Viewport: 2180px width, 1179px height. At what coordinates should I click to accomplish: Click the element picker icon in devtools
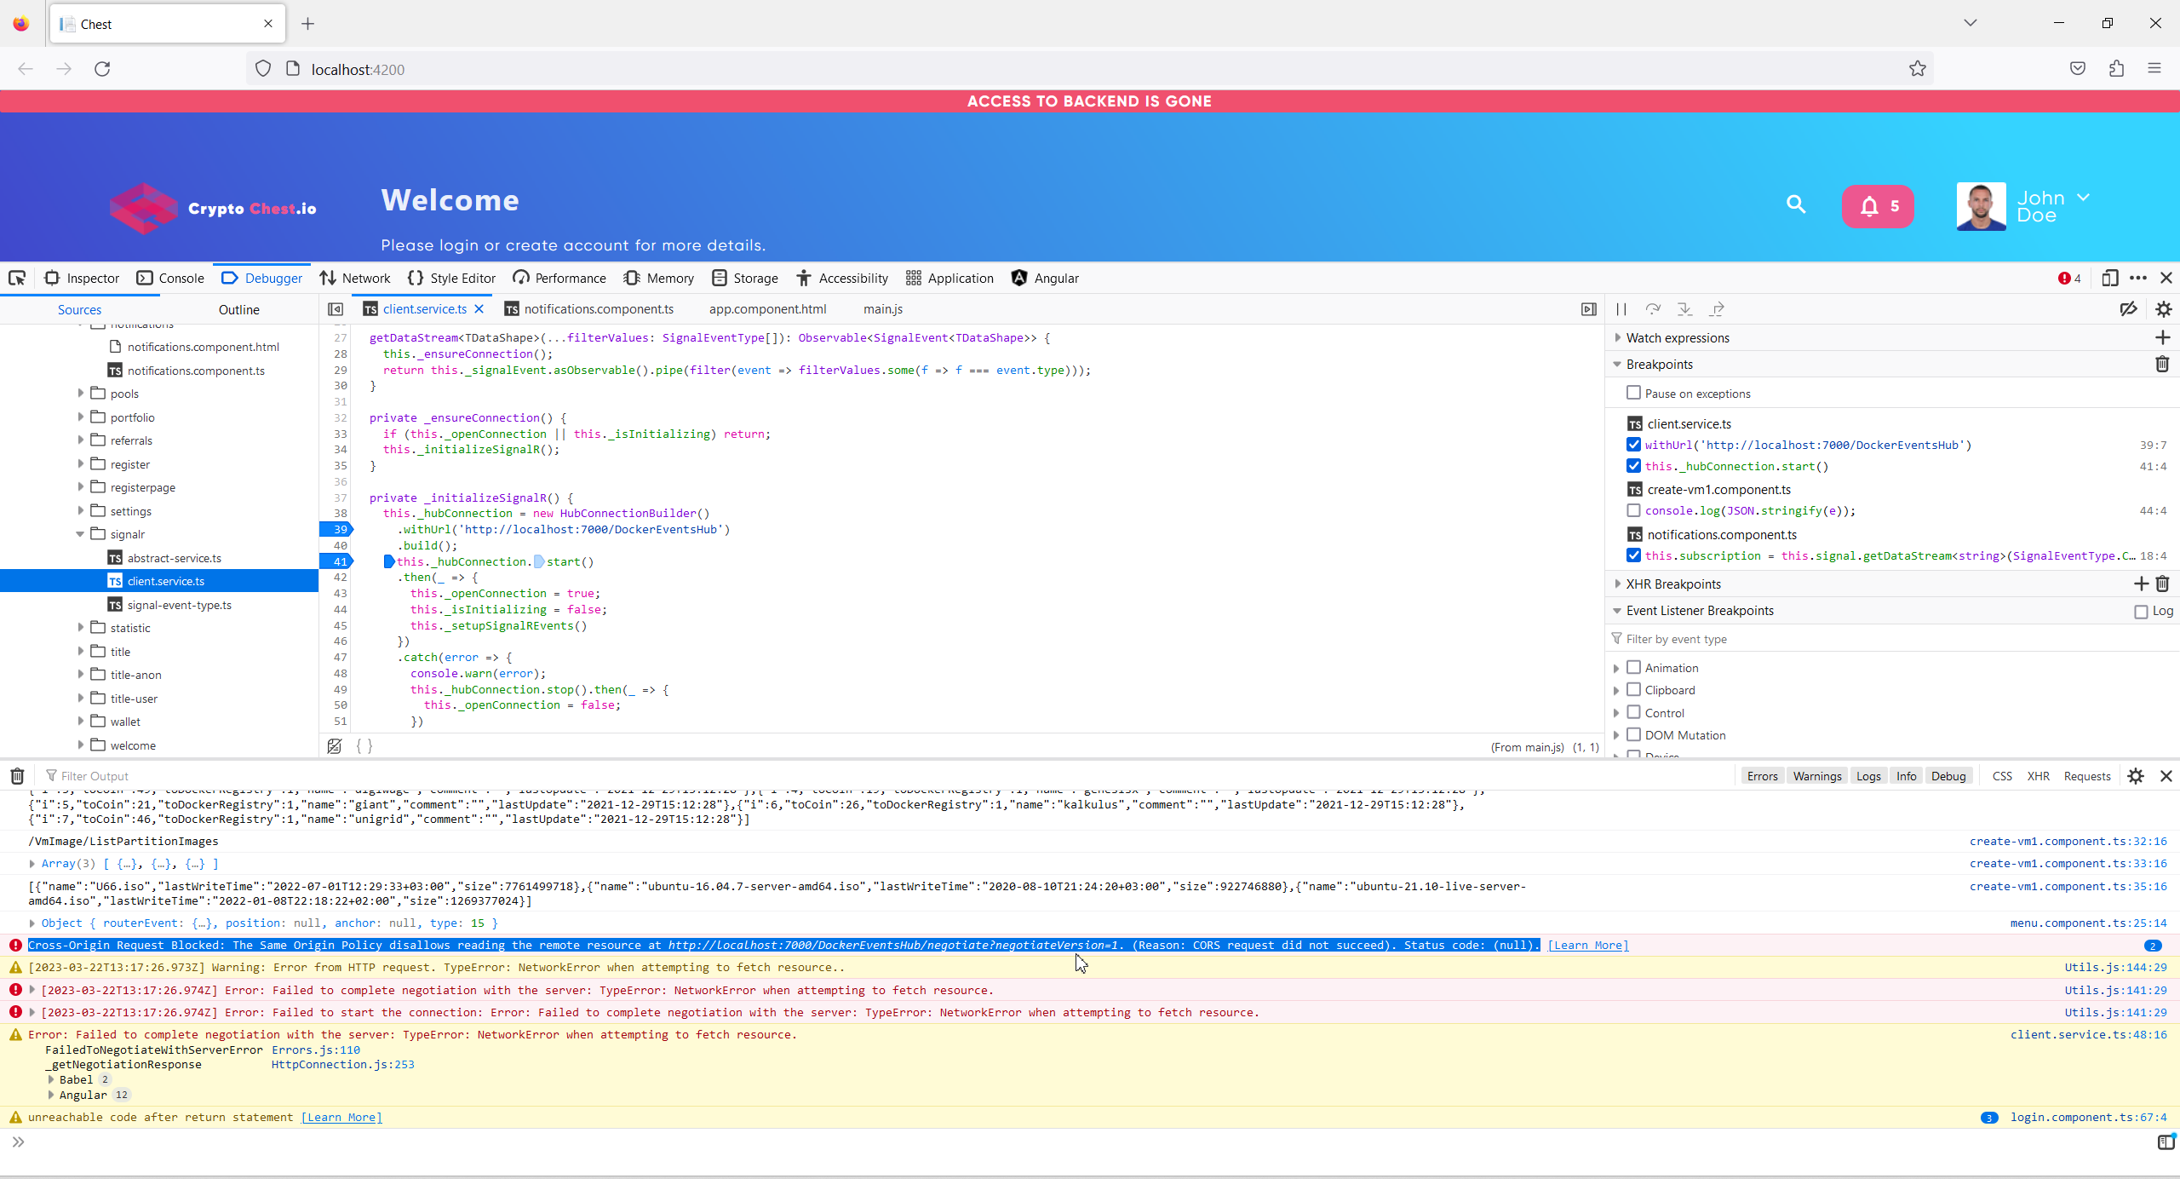click(x=17, y=278)
